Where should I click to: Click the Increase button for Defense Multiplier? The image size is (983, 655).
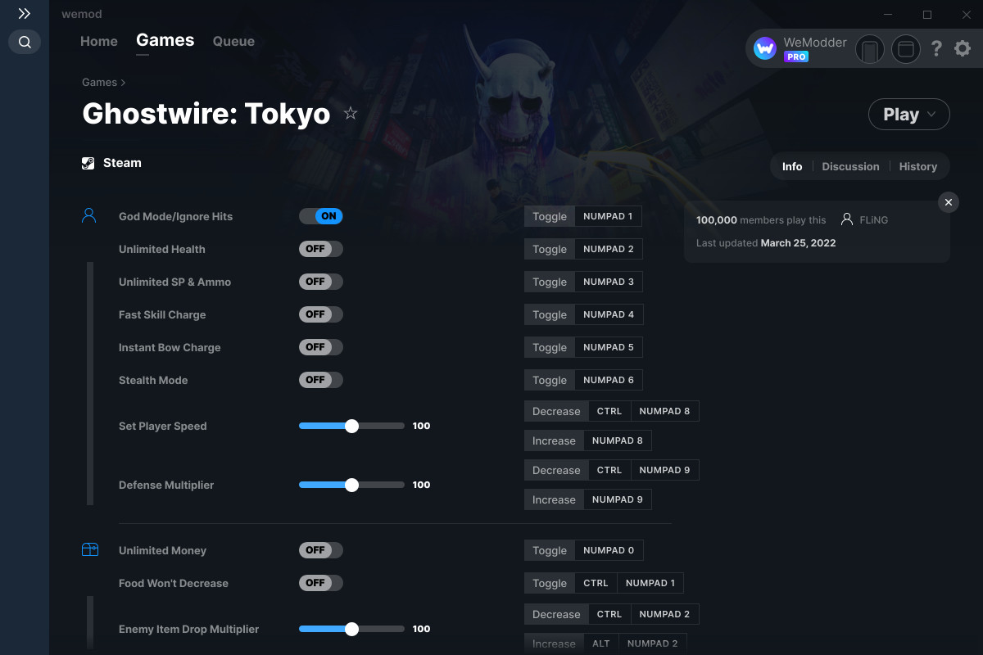(x=554, y=499)
